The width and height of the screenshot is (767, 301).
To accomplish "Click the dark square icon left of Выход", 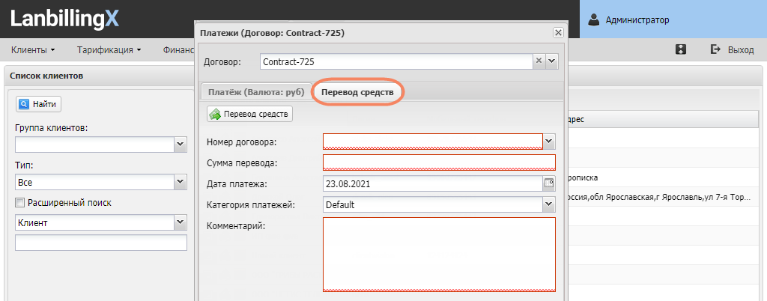I will click(x=680, y=49).
